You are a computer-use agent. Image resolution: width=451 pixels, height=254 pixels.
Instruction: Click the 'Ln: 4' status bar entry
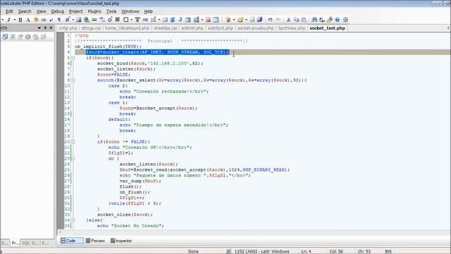click(x=306, y=251)
